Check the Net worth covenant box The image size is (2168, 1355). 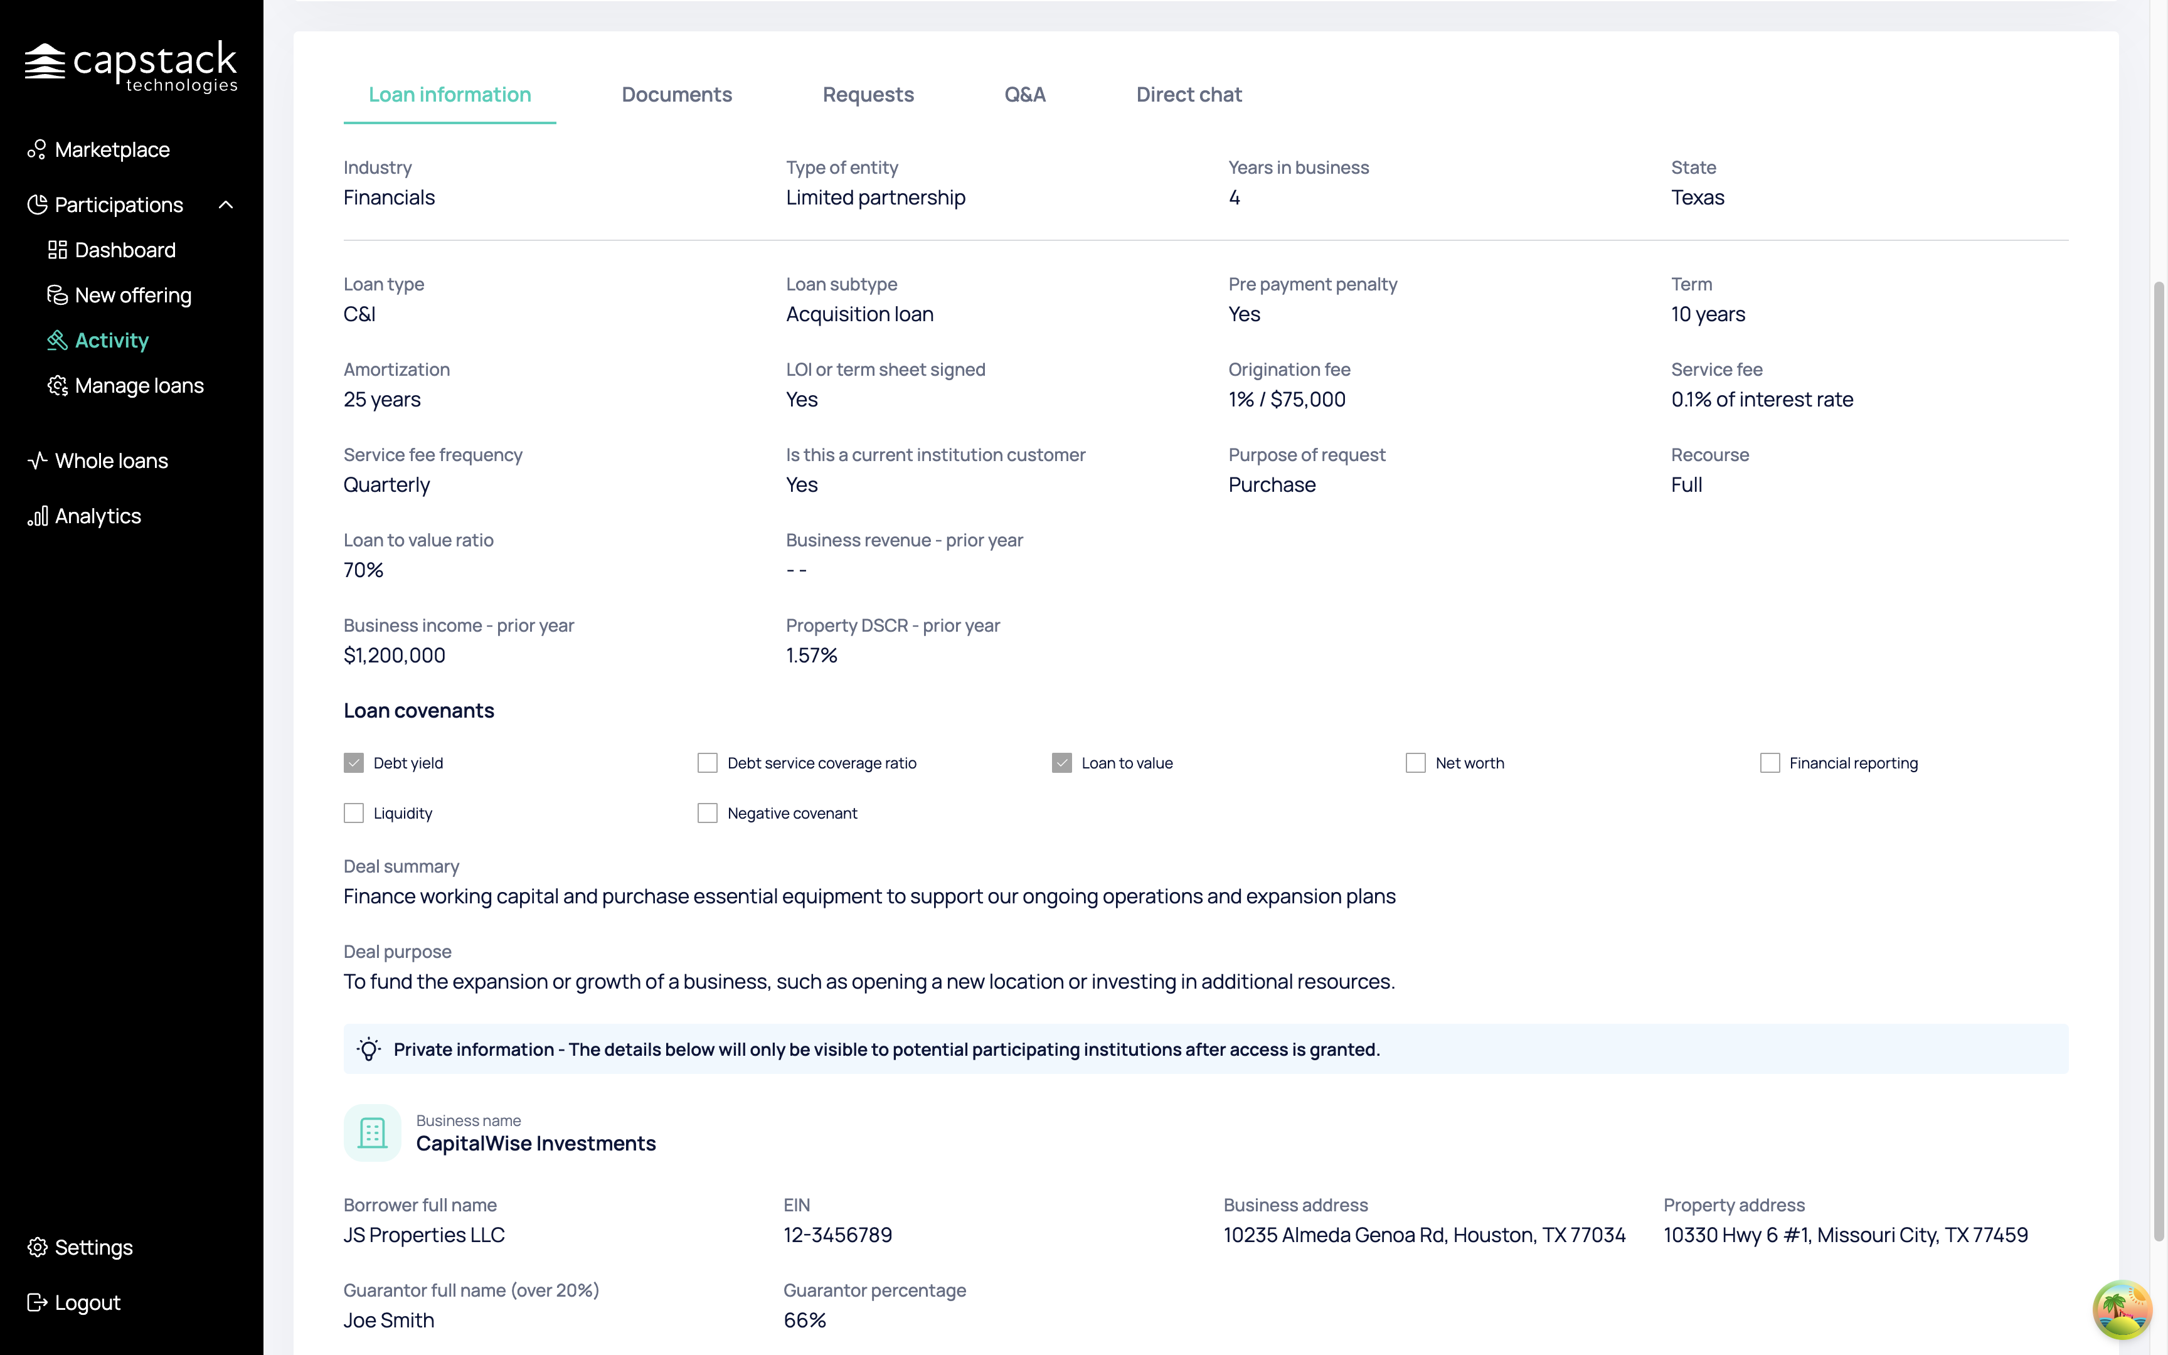tap(1415, 763)
